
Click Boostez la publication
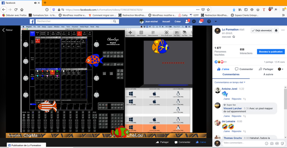point(271,51)
